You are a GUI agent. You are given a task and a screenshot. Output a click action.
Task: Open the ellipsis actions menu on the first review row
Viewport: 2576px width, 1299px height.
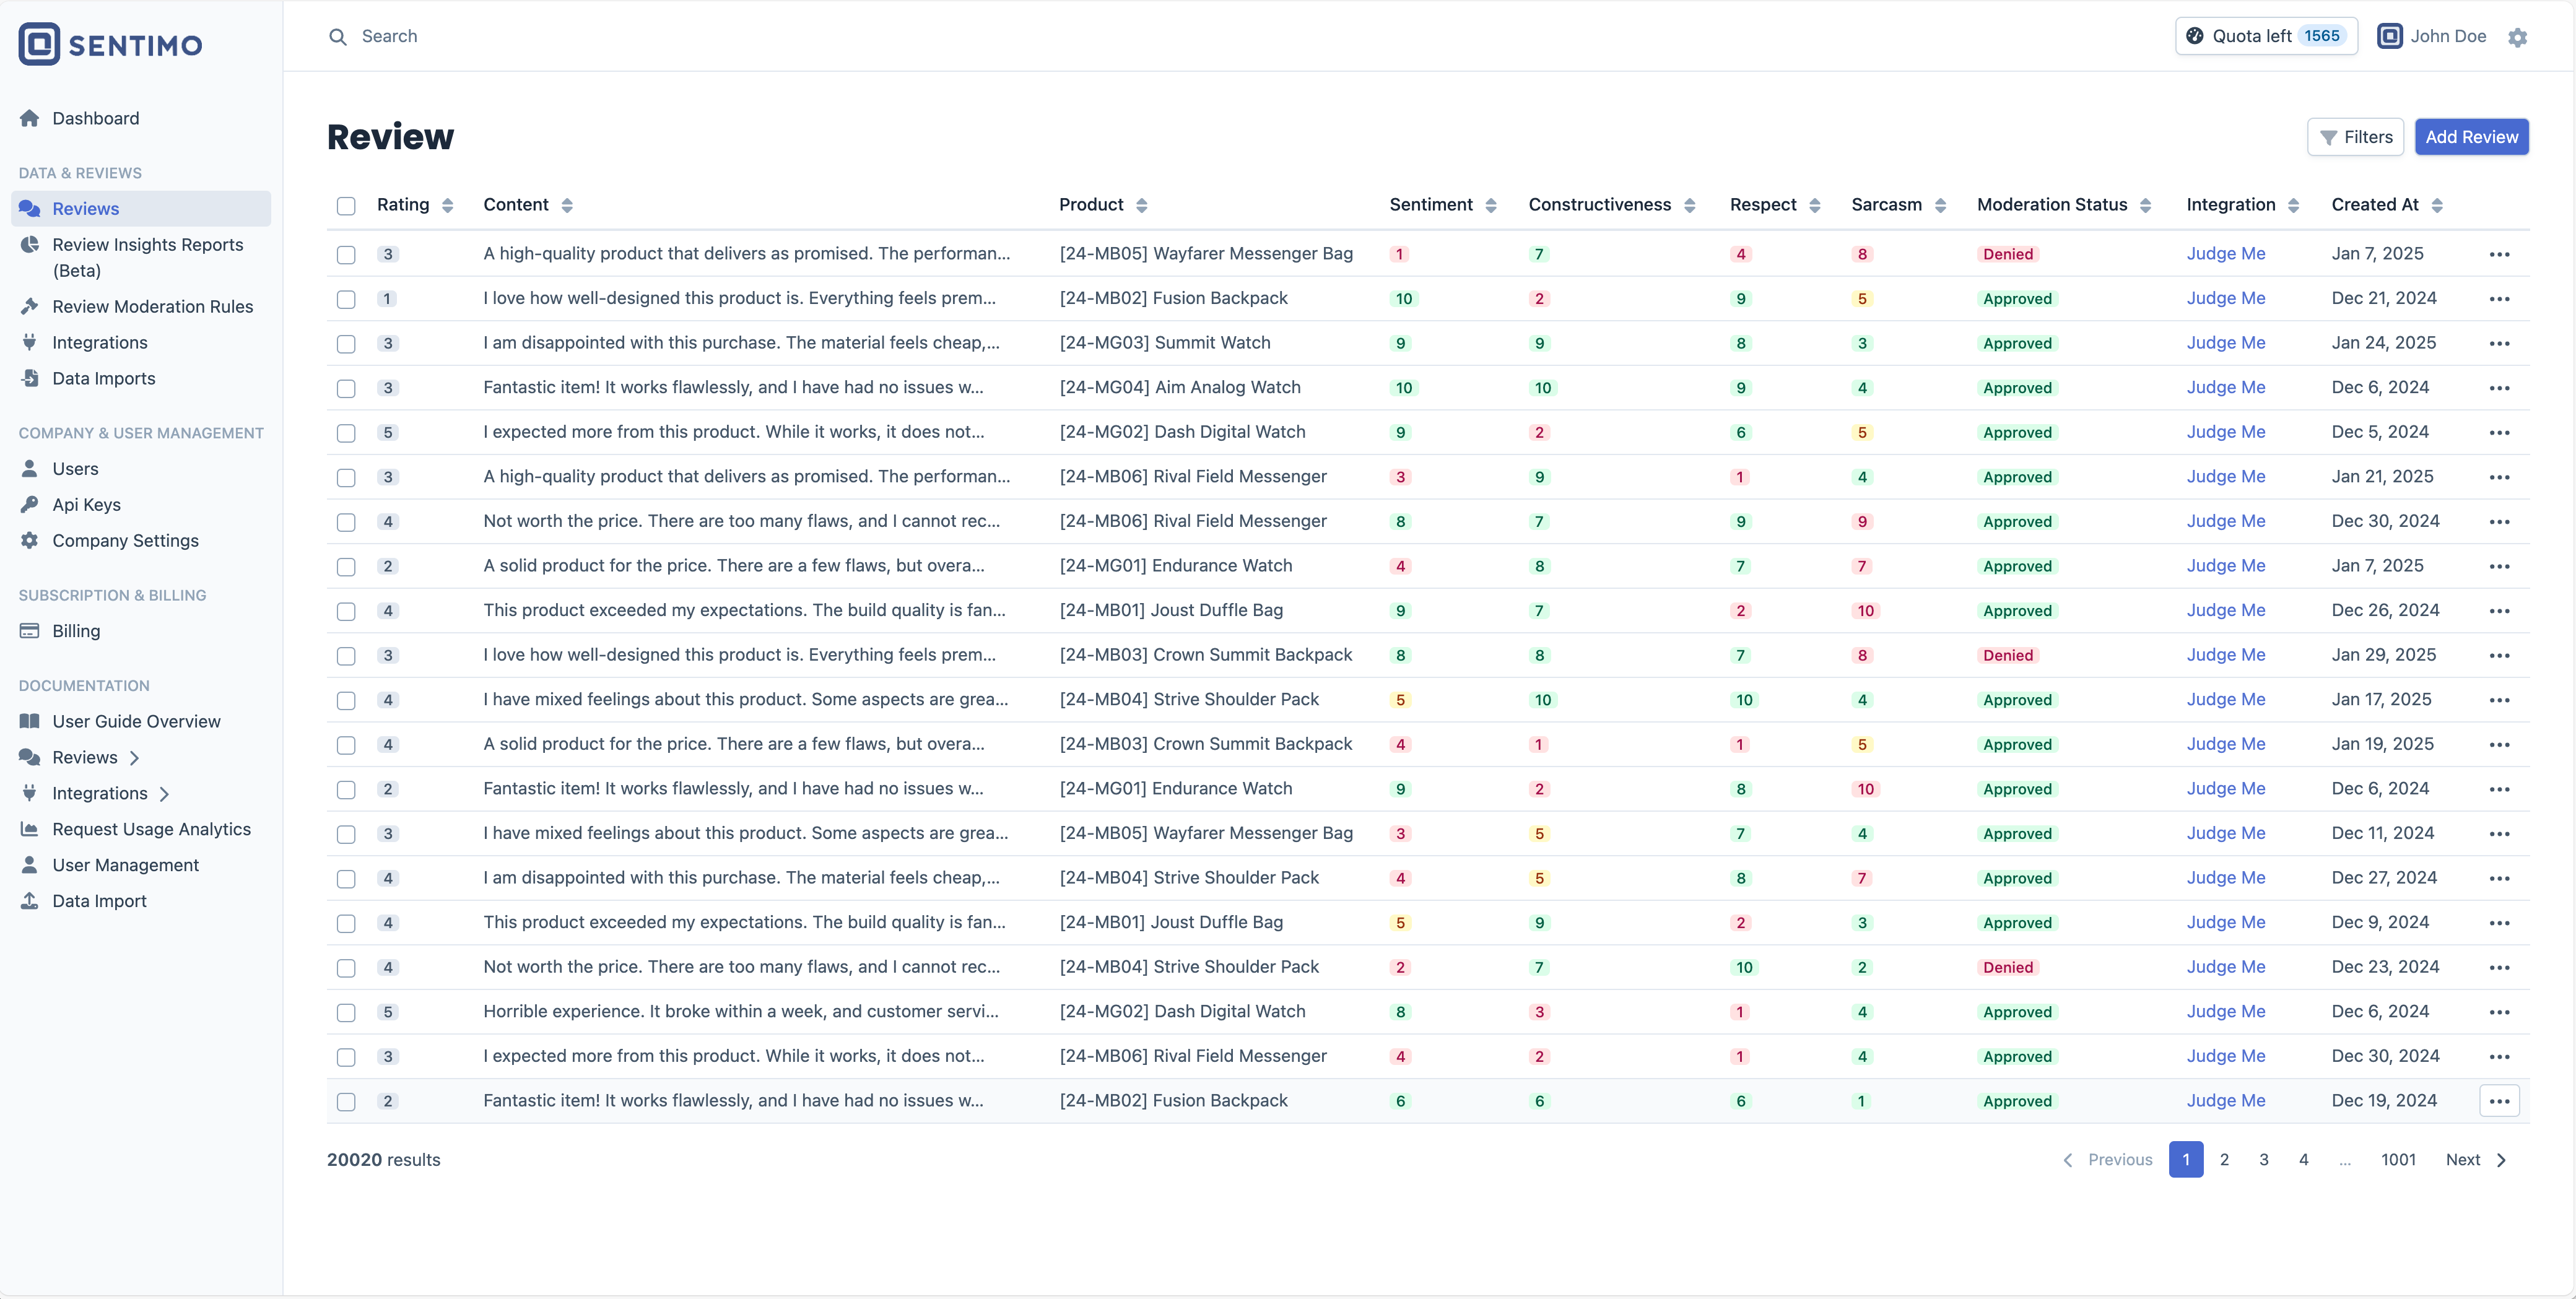pos(2501,255)
